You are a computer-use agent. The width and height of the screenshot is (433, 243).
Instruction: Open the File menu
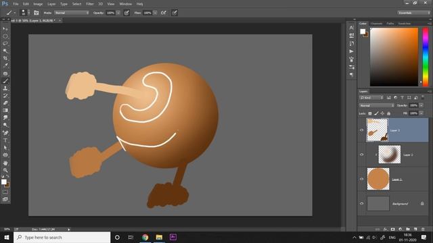[x=16, y=4]
